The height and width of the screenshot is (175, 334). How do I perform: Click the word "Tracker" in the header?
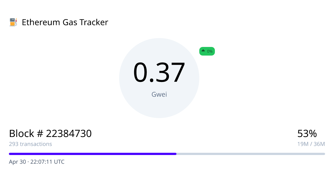point(92,22)
